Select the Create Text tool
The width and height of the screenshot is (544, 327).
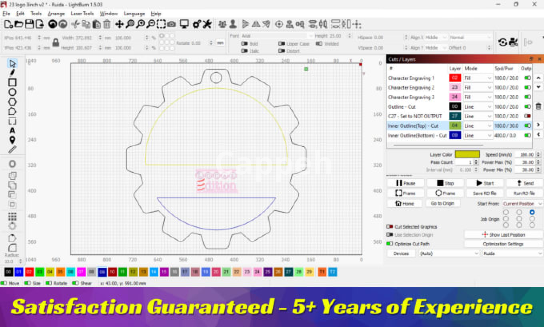coord(12,131)
